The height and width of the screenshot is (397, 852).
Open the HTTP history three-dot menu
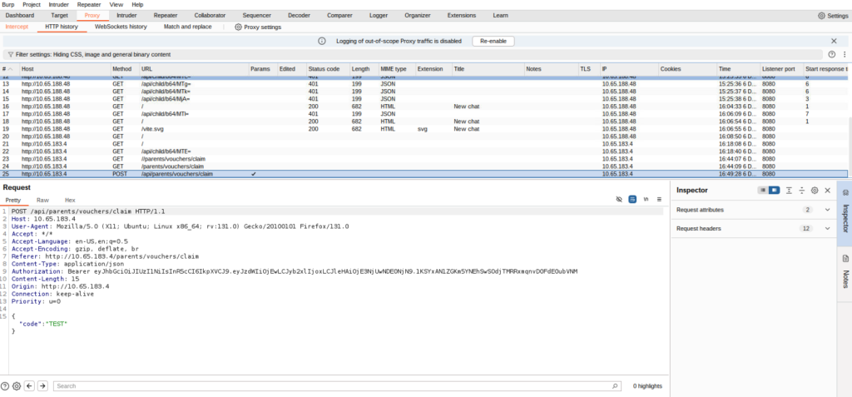[x=844, y=53]
